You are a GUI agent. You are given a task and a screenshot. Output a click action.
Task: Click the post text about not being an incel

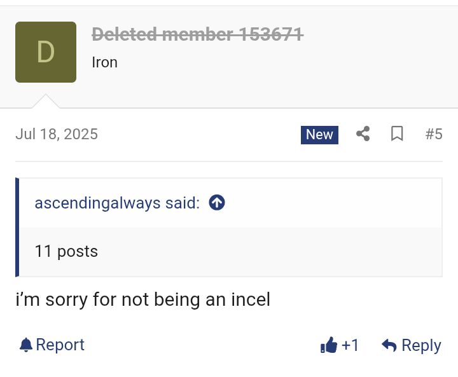point(143,299)
